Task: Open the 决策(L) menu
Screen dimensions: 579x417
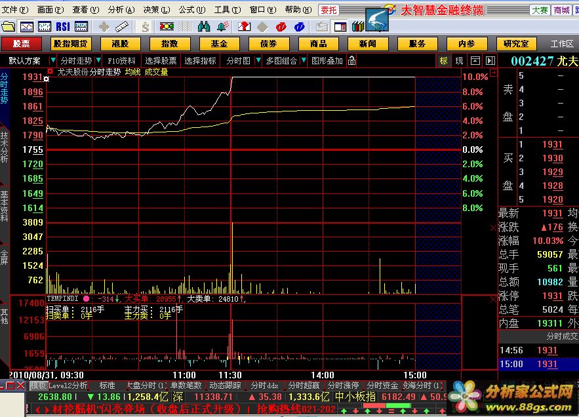Action: click(x=157, y=10)
